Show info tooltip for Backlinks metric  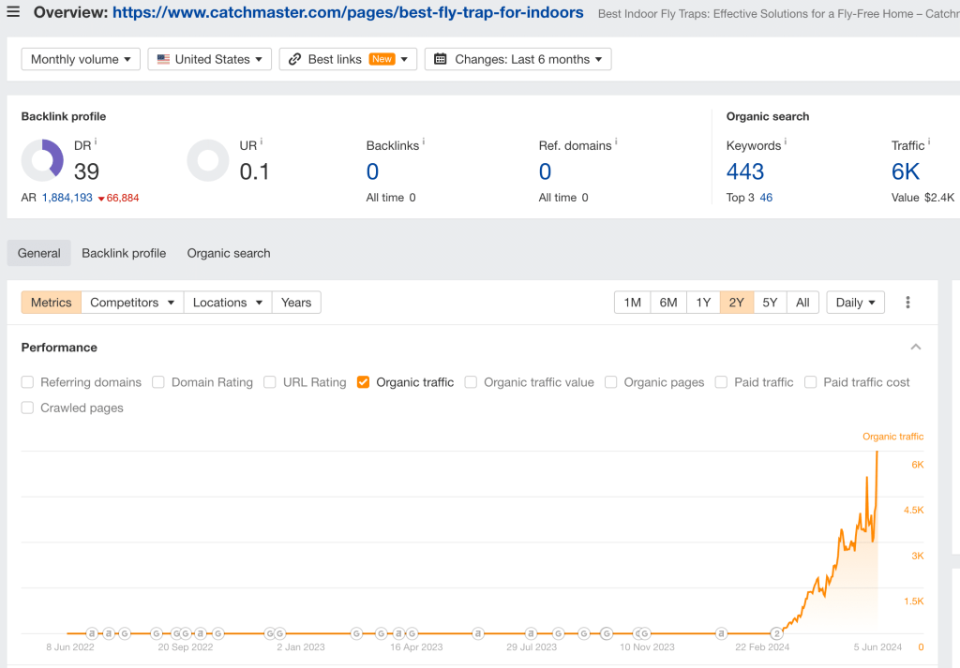coord(424,141)
